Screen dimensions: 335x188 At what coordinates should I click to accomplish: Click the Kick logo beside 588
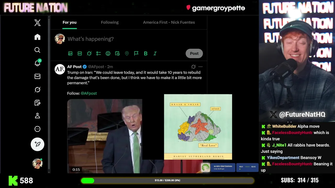pos(13,180)
